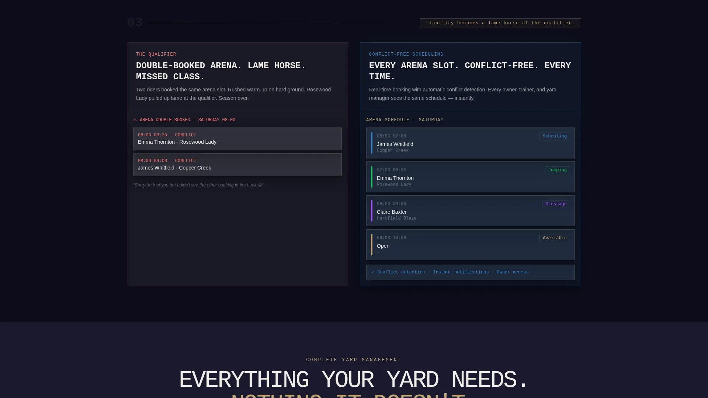Screen dimensions: 708x398
Task: Click the 'ARENA SCHEDULE — SATURDAY' heading
Action: pos(405,120)
